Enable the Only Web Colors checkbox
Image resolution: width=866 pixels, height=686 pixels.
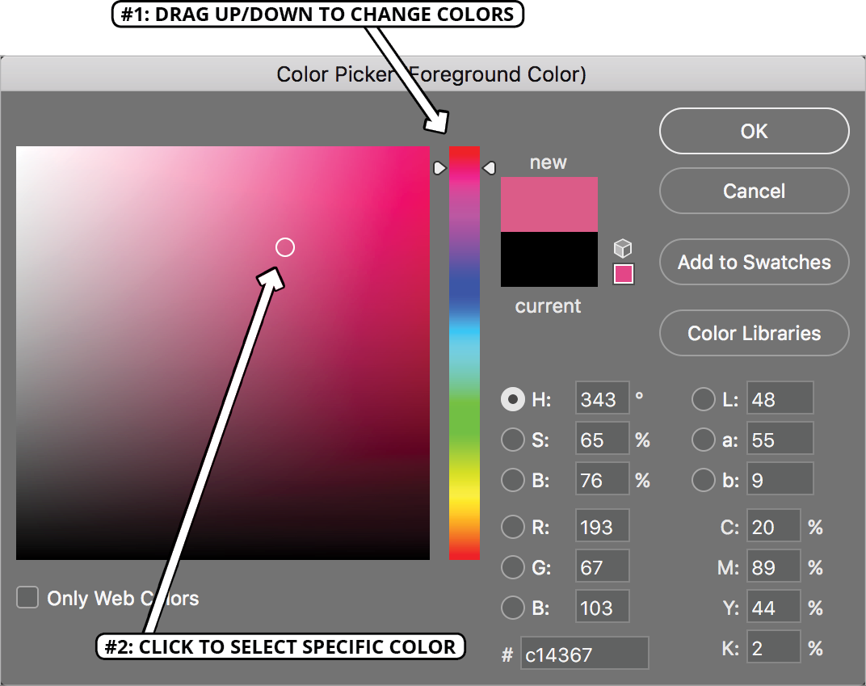click(27, 597)
